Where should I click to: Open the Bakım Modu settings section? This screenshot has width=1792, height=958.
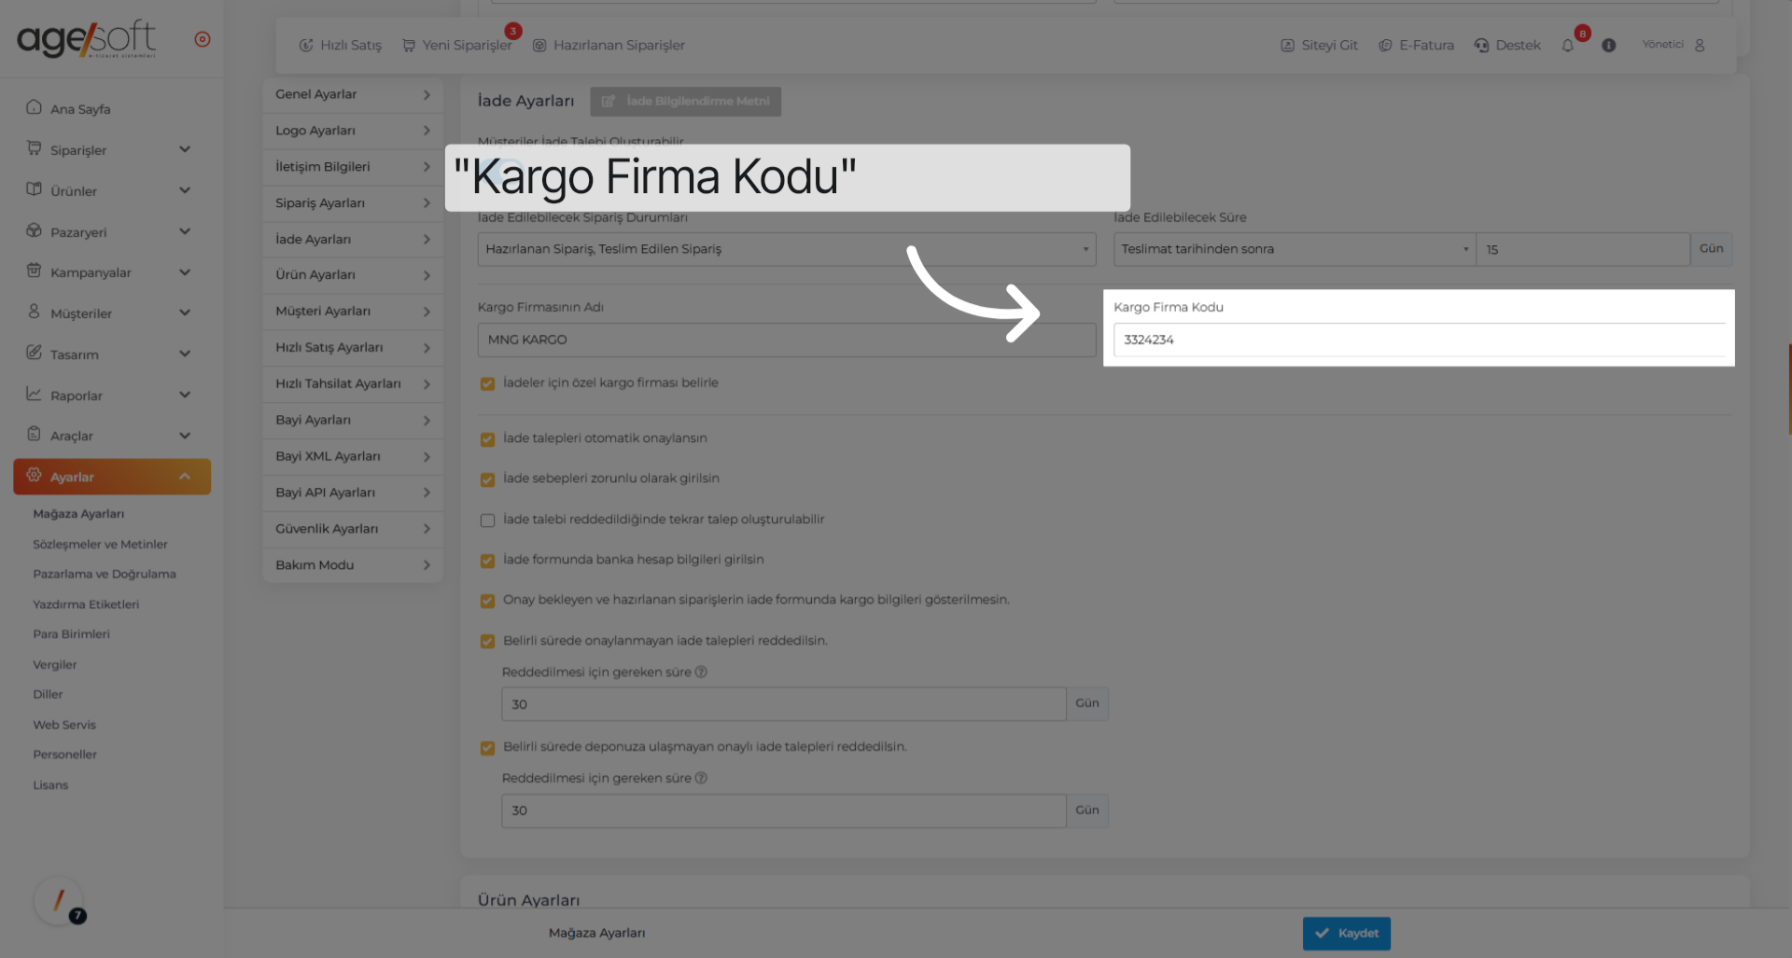point(352,564)
